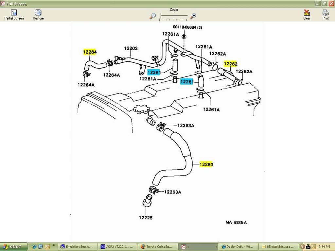This screenshot has width=335, height=251.
Task: Switch to ADP3 VT220 taskbar window
Action: 118,247
